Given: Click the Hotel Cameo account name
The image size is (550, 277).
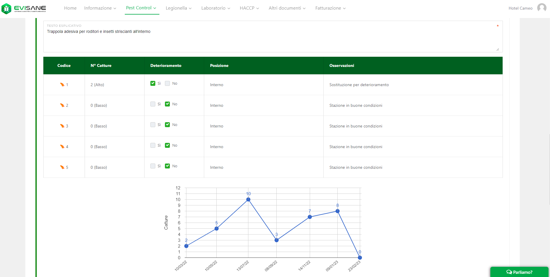Looking at the screenshot, I should [x=520, y=8].
